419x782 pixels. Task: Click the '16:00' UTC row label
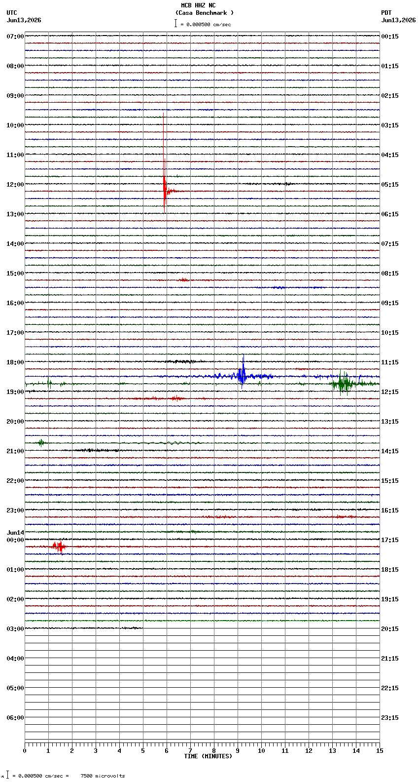click(15, 303)
